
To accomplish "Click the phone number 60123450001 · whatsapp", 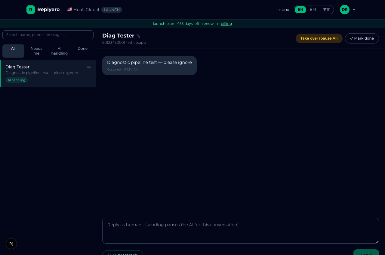I will click(124, 43).
